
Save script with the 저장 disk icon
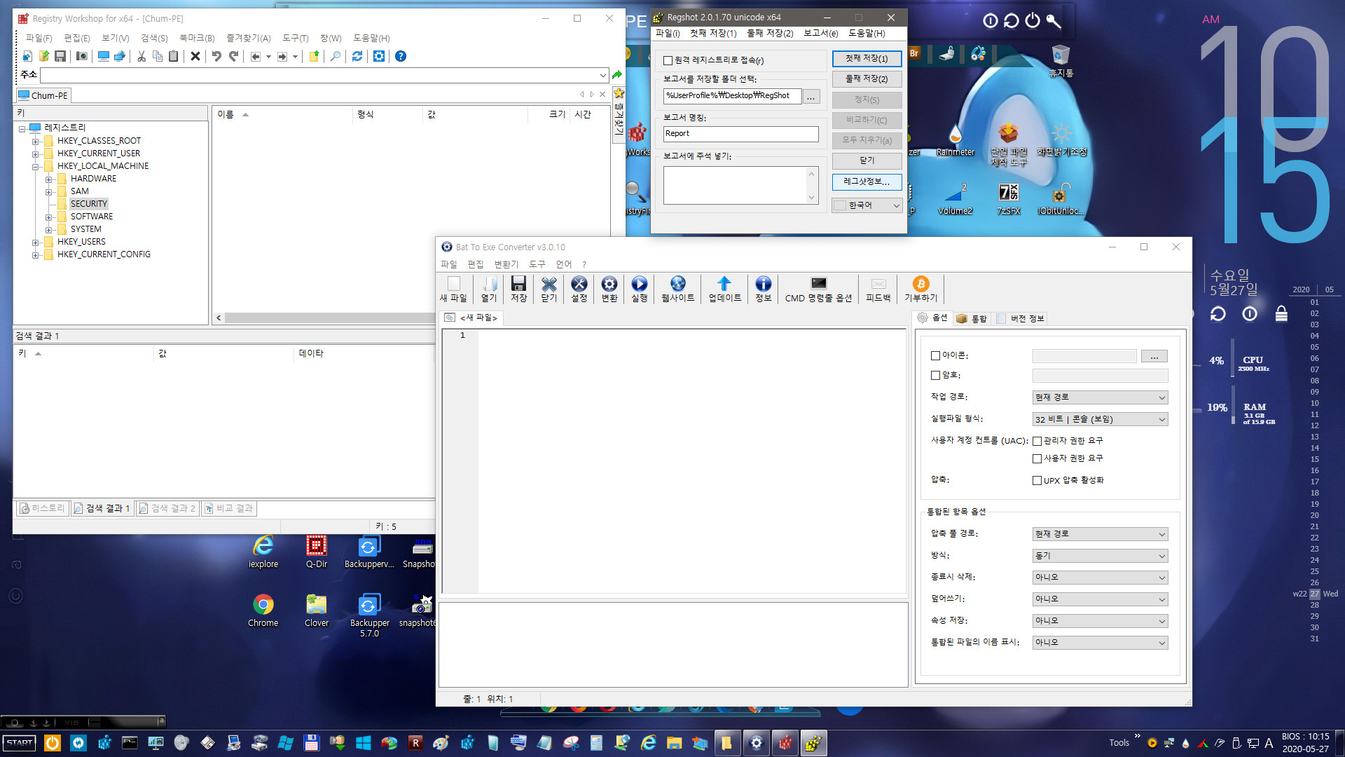pyautogui.click(x=518, y=288)
